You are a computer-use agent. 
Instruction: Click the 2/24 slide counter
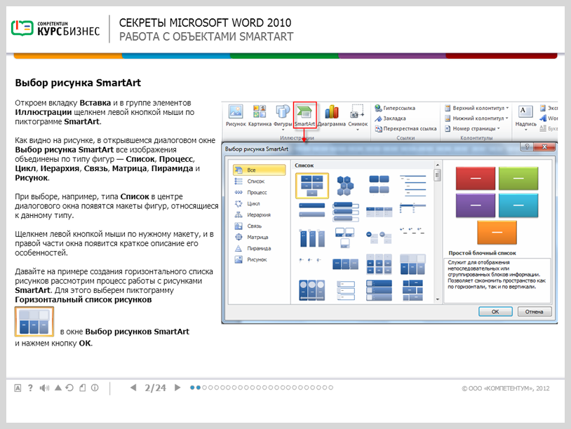[x=155, y=388]
